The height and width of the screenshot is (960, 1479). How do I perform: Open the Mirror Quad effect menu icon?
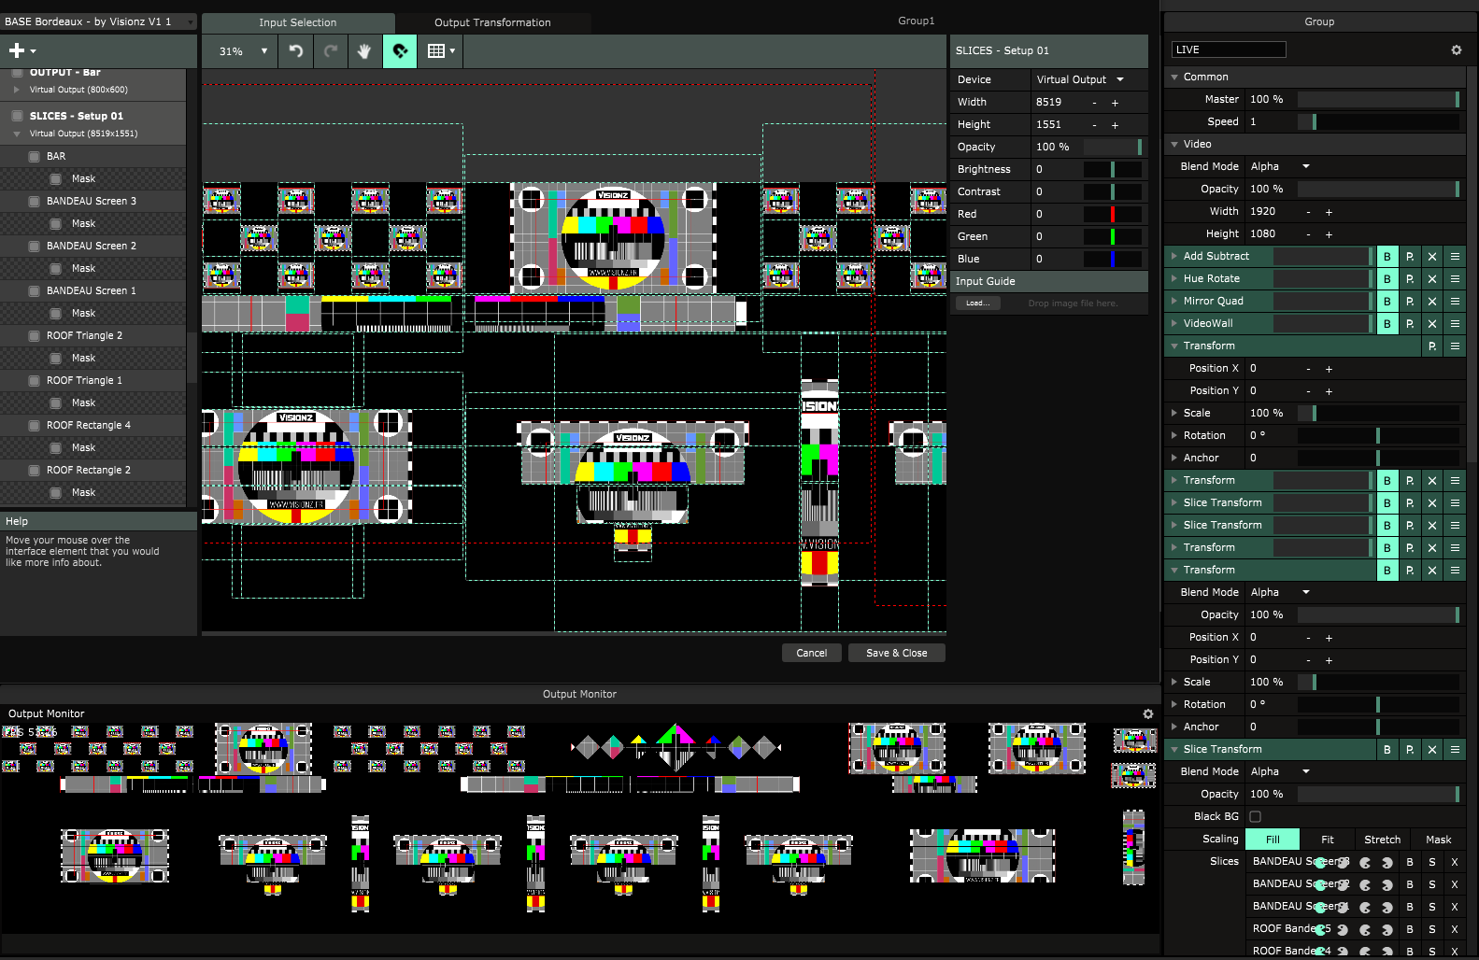tap(1455, 302)
